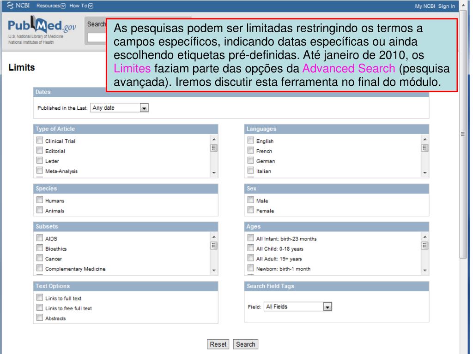The image size is (473, 354).
Task: Click the Limits page heading
Action: click(x=22, y=67)
